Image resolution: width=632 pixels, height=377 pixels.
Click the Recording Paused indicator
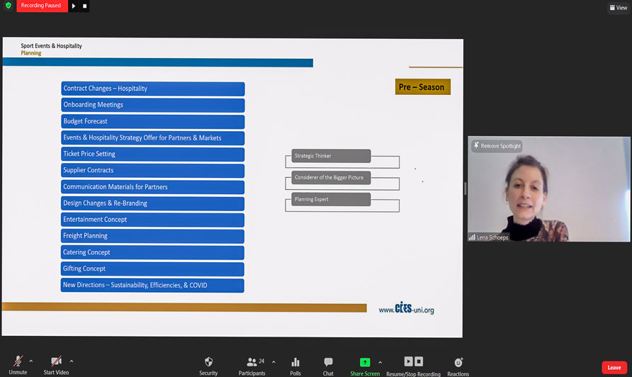click(x=42, y=6)
